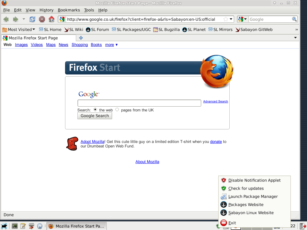Click the logout icon in the panel
The height and width of the screenshot is (230, 307).
[303, 226]
